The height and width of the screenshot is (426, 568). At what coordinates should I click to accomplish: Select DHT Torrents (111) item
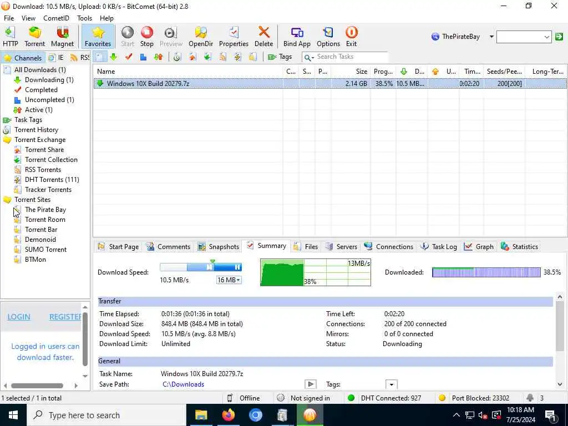pos(52,180)
